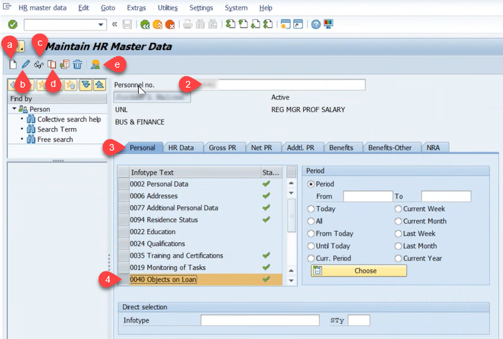Select the Current Month radio button
The width and height of the screenshot is (503, 339).
pyautogui.click(x=398, y=222)
